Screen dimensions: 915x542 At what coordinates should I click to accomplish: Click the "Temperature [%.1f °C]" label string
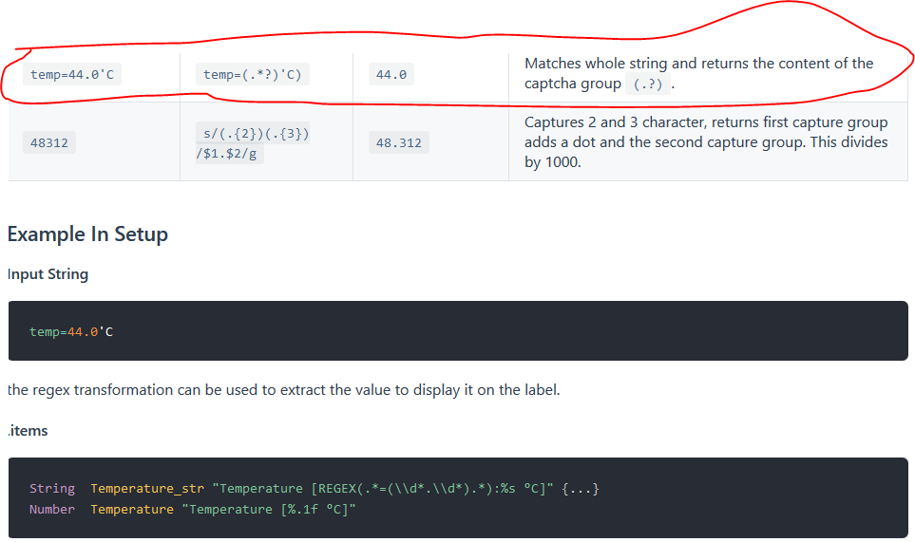[x=268, y=510]
